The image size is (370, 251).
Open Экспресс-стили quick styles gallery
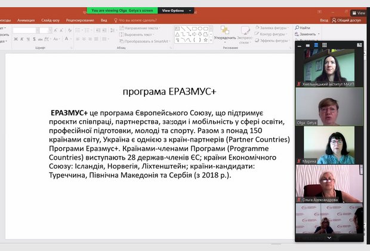click(244, 32)
